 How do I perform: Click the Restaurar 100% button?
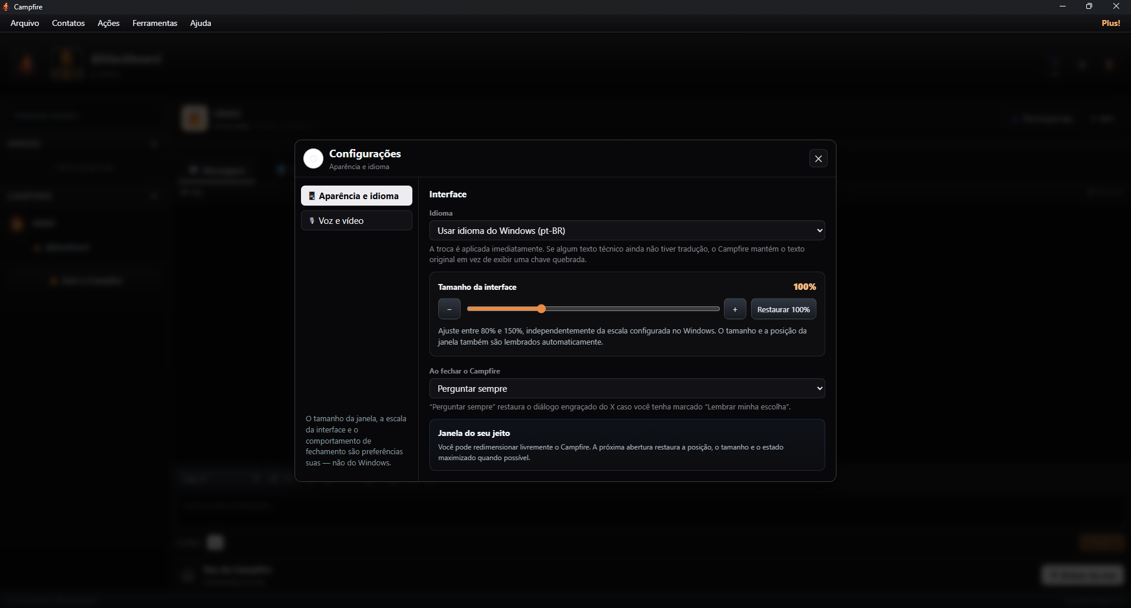click(x=783, y=309)
